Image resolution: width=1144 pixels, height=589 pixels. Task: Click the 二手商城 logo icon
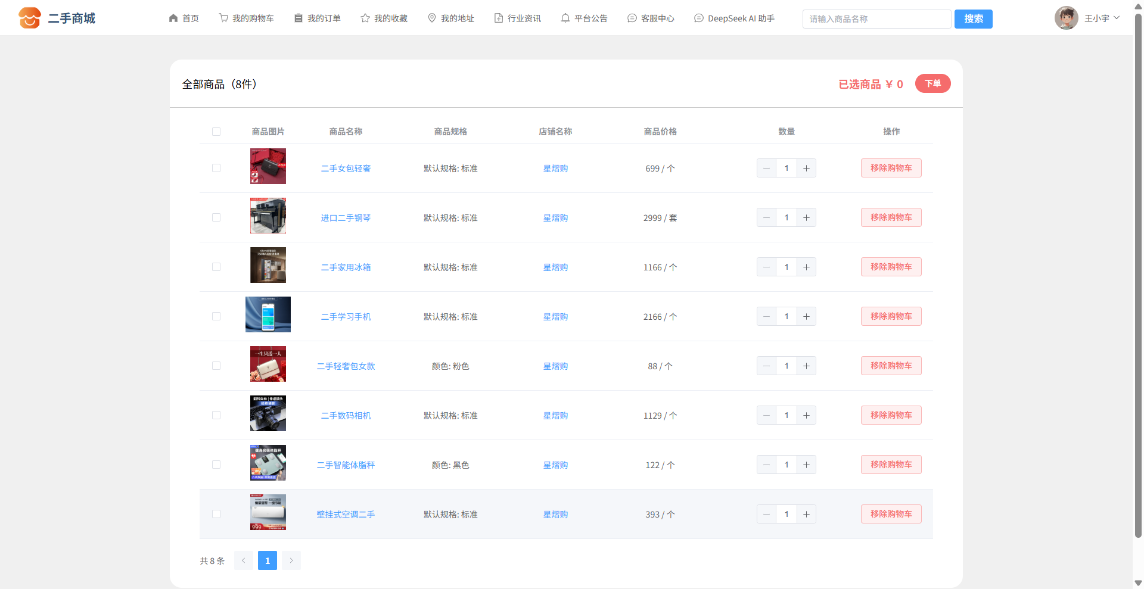click(x=29, y=18)
